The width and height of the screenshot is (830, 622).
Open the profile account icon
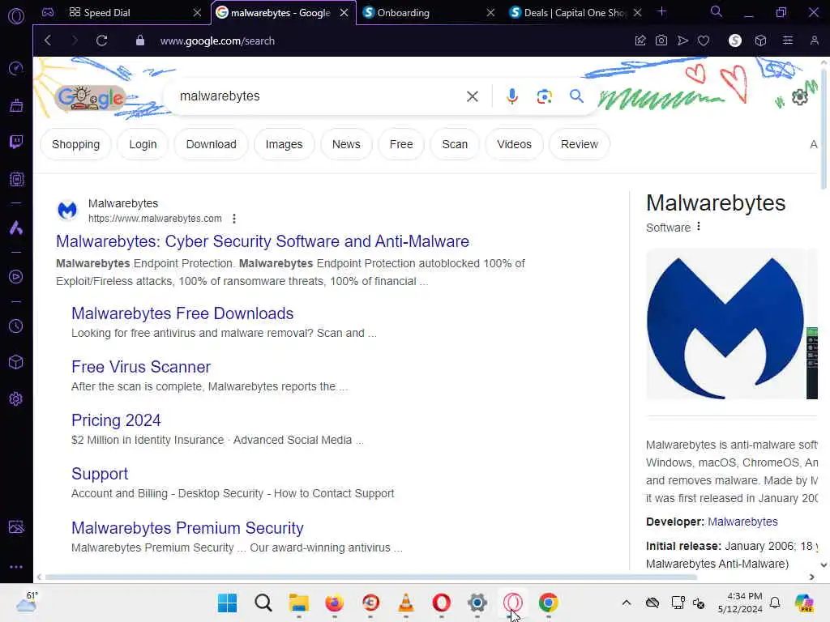click(x=814, y=40)
